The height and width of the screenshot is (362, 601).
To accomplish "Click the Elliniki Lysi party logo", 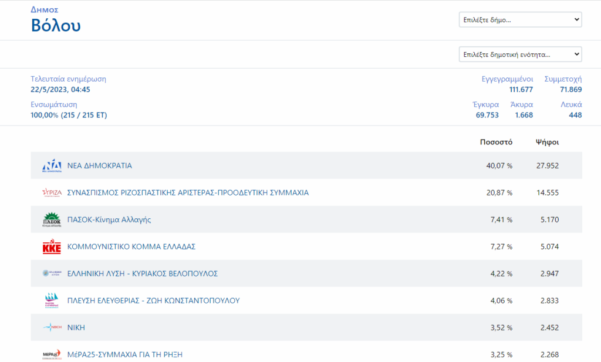I will pos(52,273).
